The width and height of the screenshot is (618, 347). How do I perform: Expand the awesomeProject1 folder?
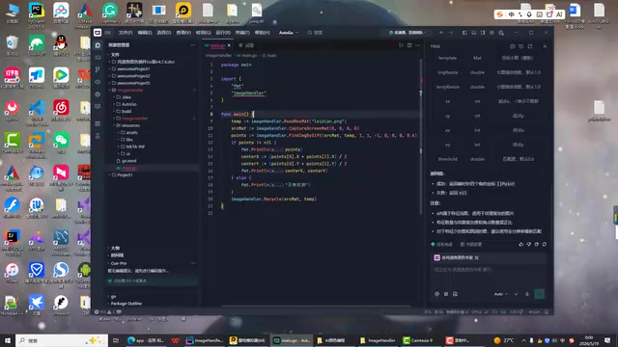click(x=133, y=68)
